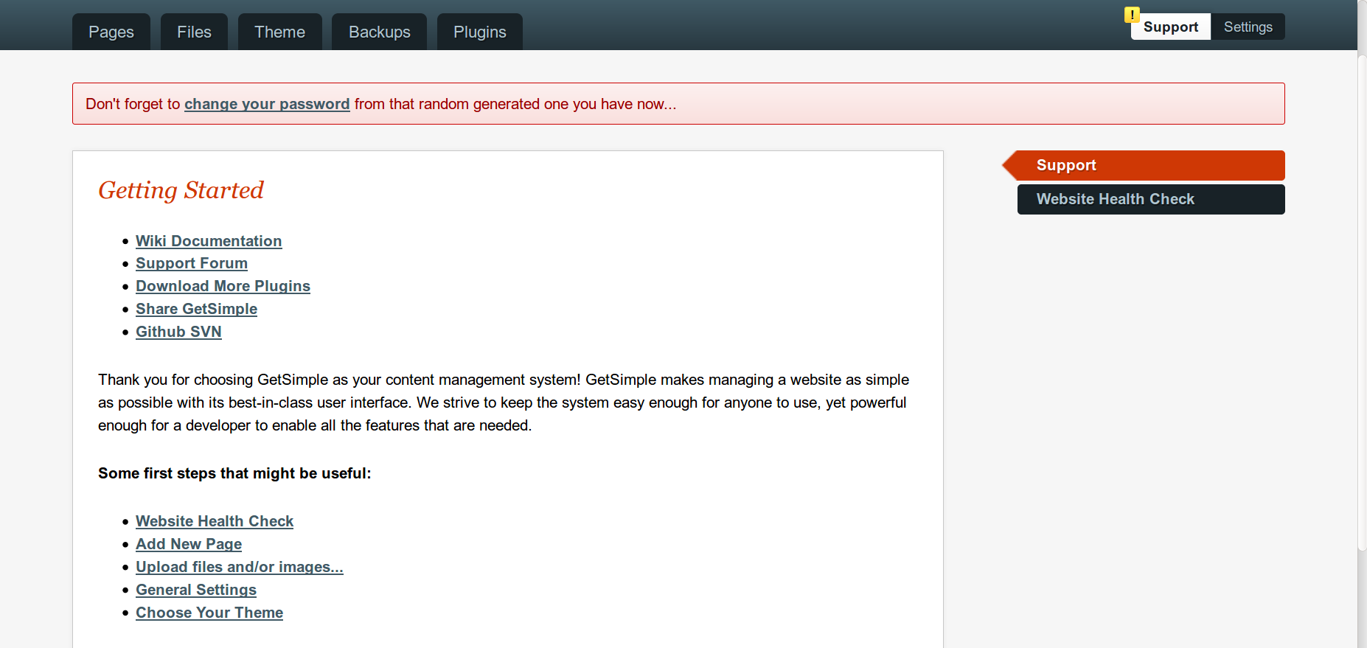The width and height of the screenshot is (1367, 648).
Task: Click the yellow warning badge on Support
Action: [1132, 15]
